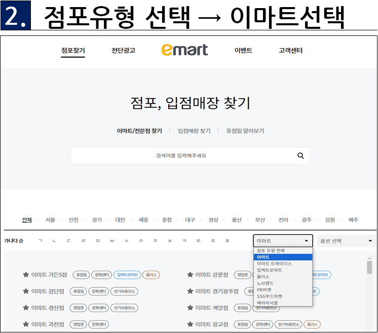Filter region by 대구

[190, 220]
